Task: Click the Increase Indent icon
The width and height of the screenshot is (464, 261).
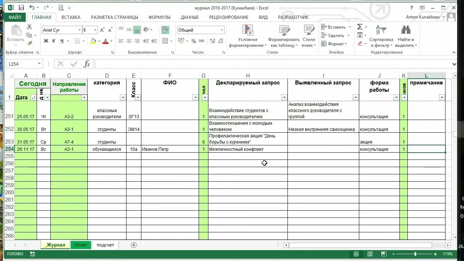Action: point(155,41)
